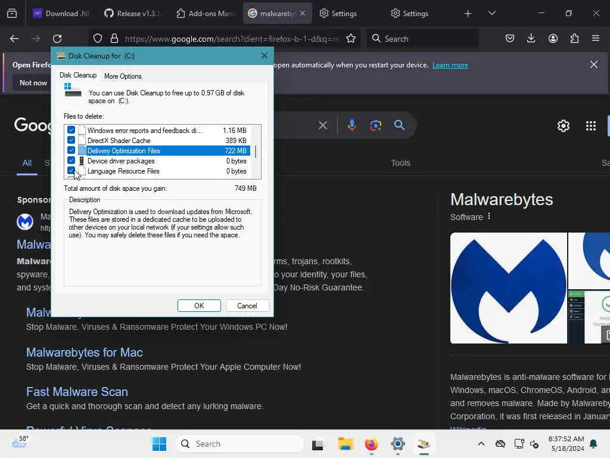Click the Google search magnifier button

(399, 125)
